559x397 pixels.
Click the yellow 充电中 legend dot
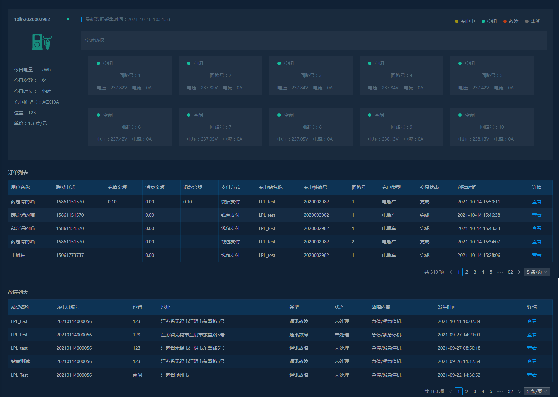(456, 21)
